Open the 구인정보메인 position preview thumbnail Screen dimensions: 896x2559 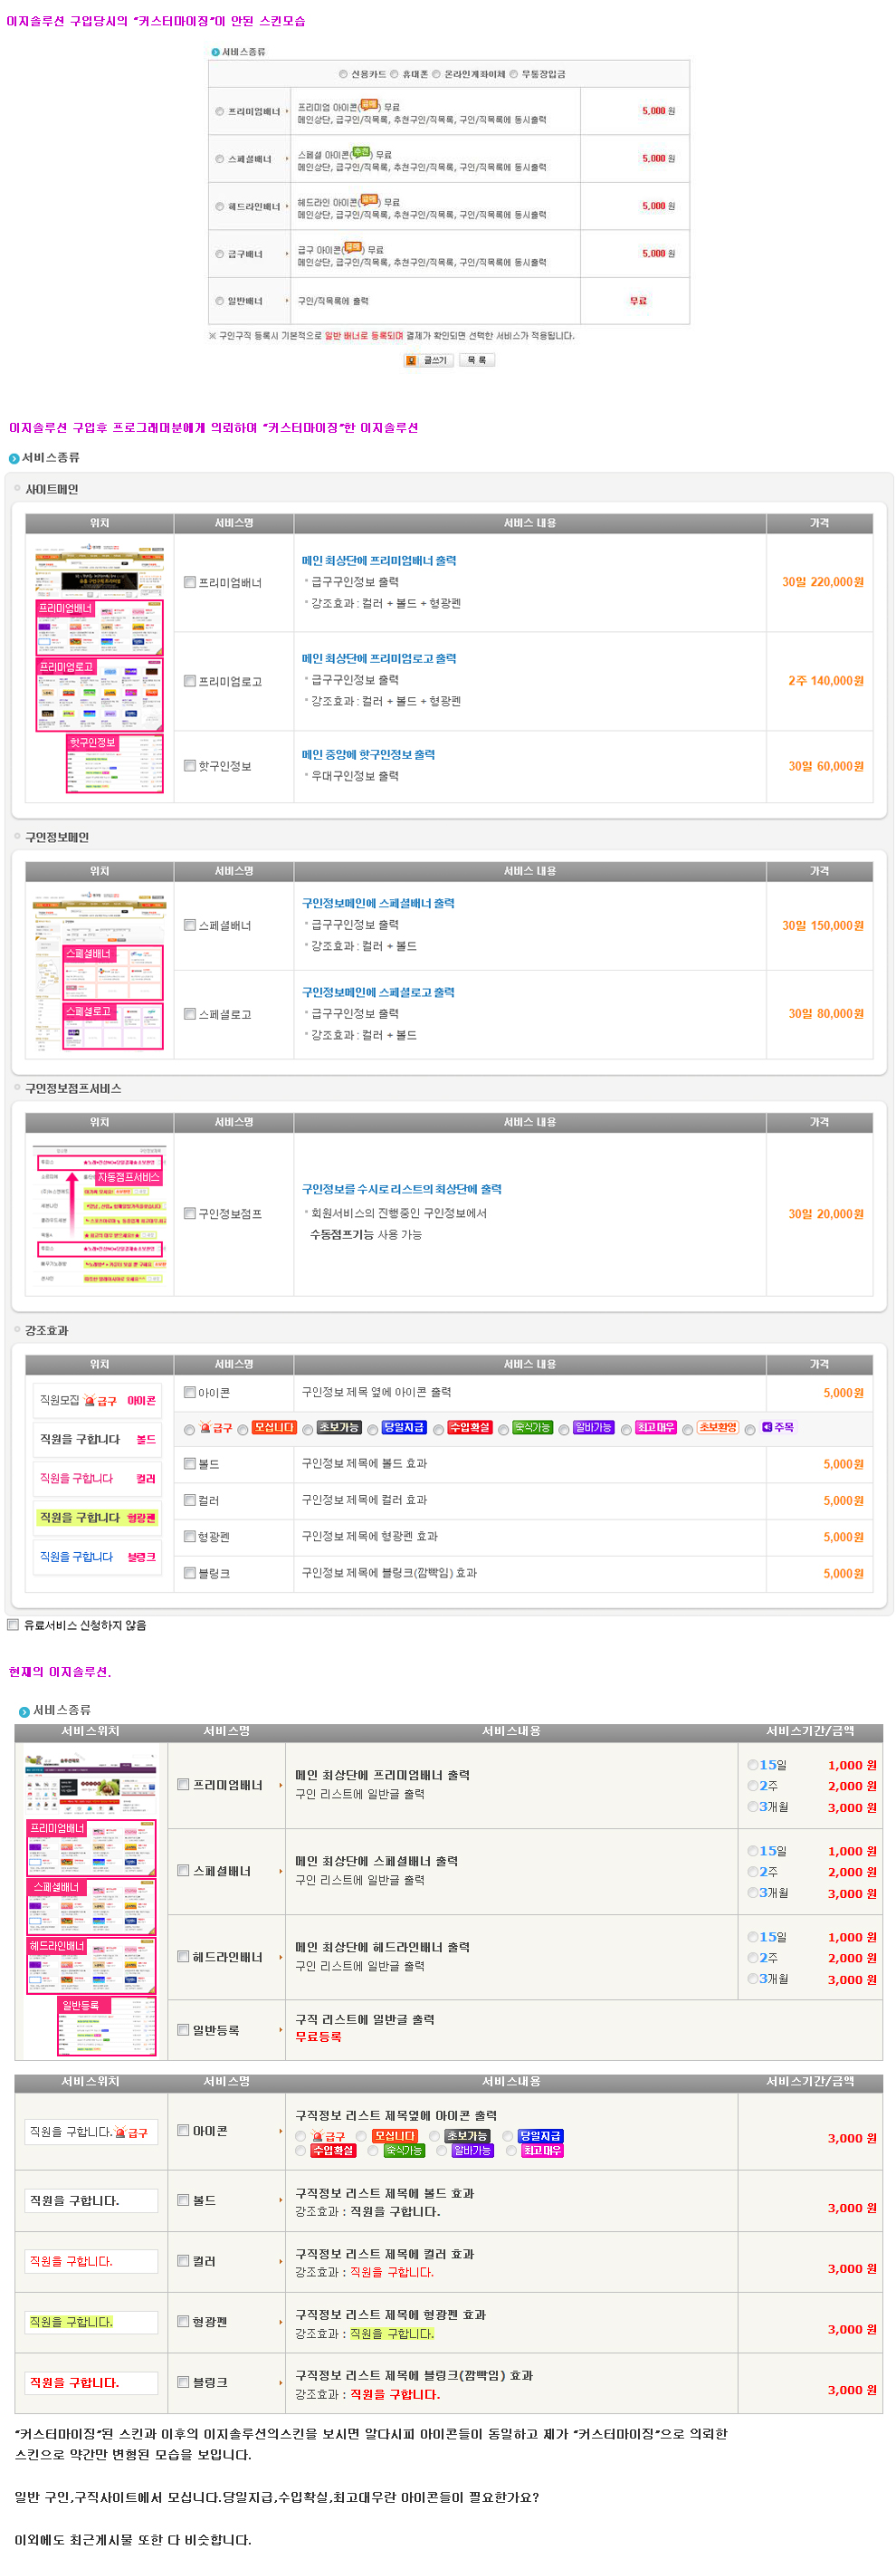100,970
